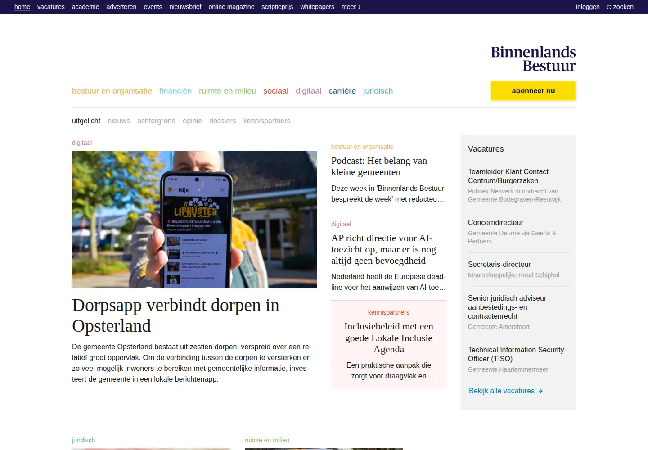This screenshot has width=648, height=450.
Task: Open the scriptieprijs menu item
Action: 277,7
